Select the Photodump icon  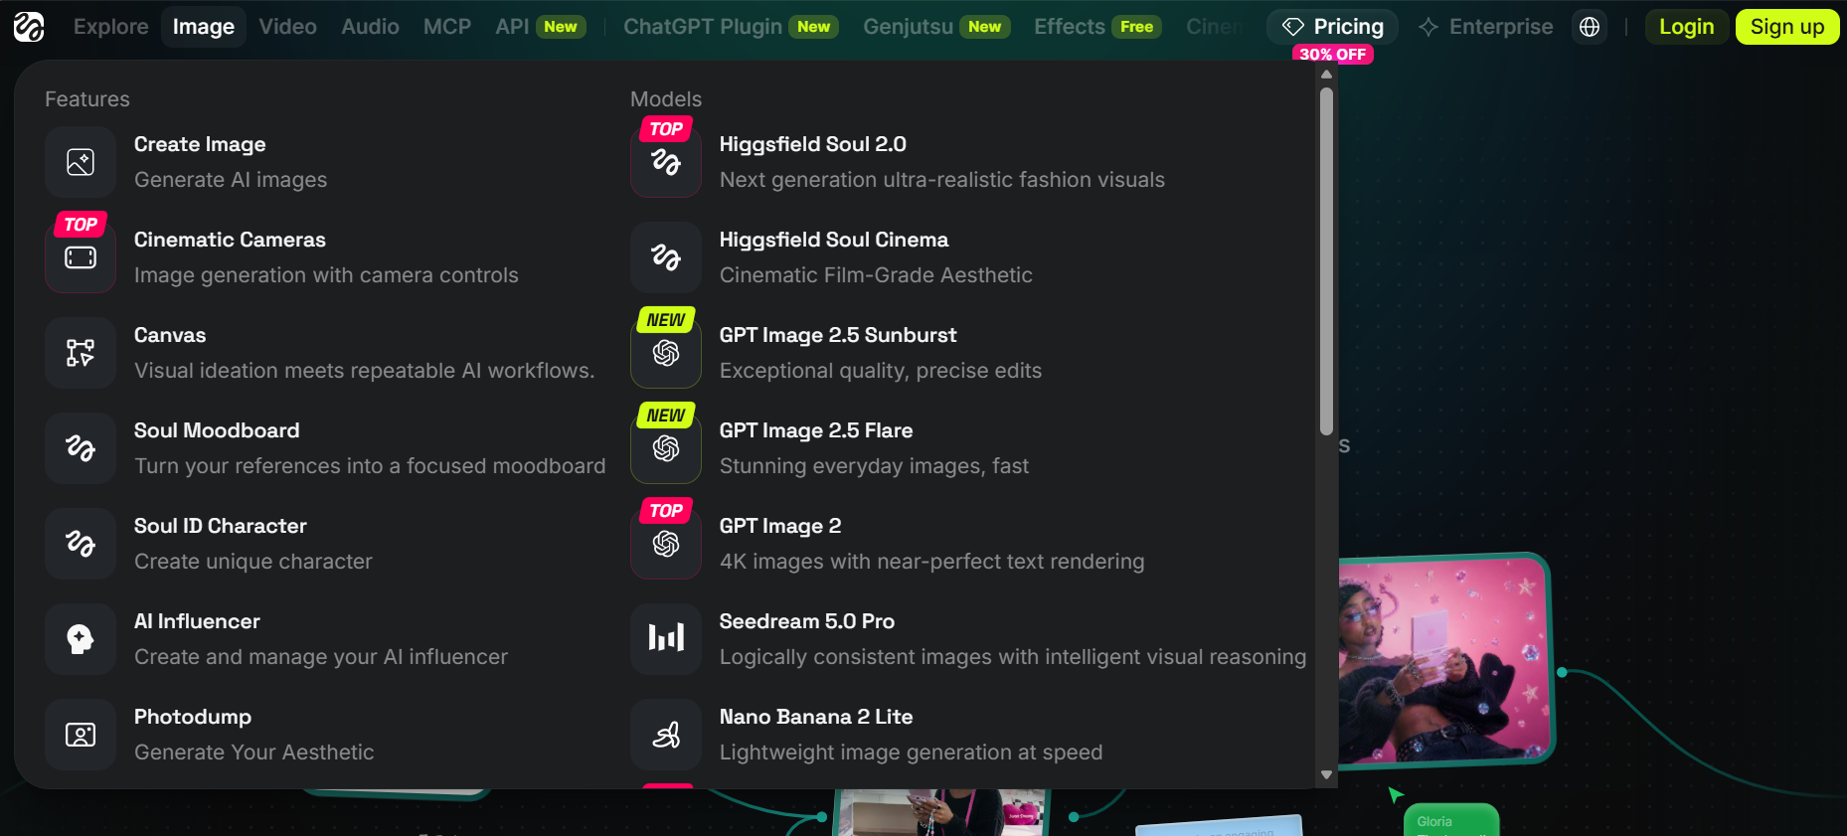click(x=81, y=735)
